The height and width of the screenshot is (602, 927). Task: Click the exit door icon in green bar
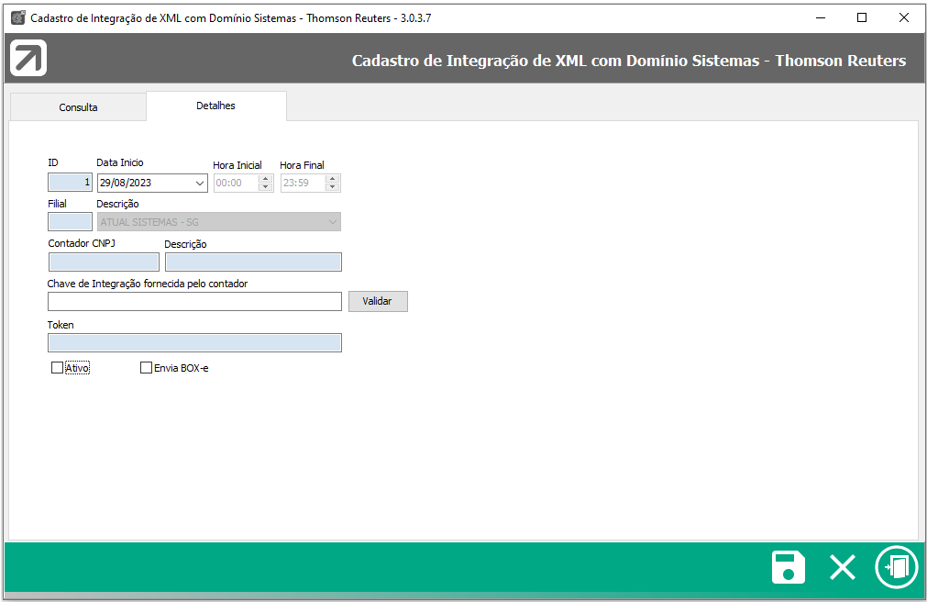point(896,567)
